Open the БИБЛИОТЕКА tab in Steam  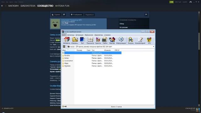(x=28, y=6)
